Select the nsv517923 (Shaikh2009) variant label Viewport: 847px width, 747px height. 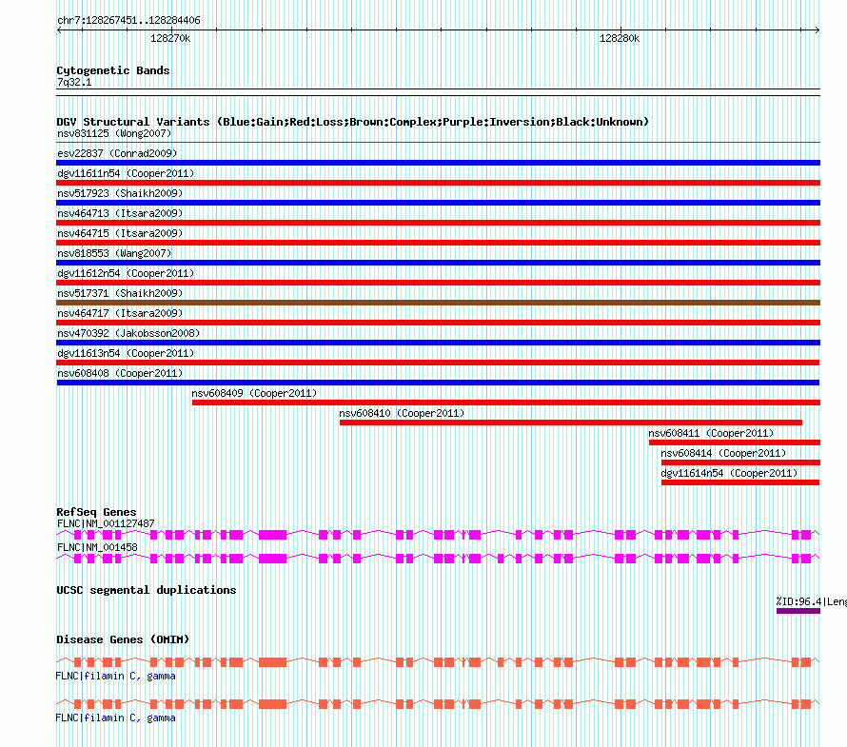tap(120, 193)
